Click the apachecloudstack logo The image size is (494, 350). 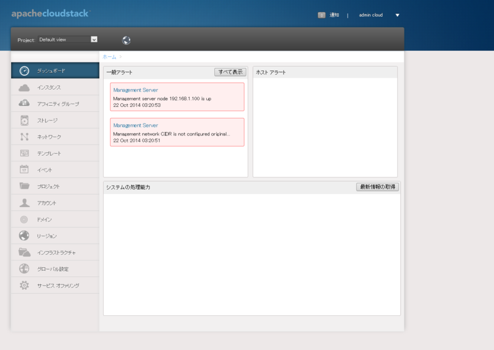click(51, 14)
